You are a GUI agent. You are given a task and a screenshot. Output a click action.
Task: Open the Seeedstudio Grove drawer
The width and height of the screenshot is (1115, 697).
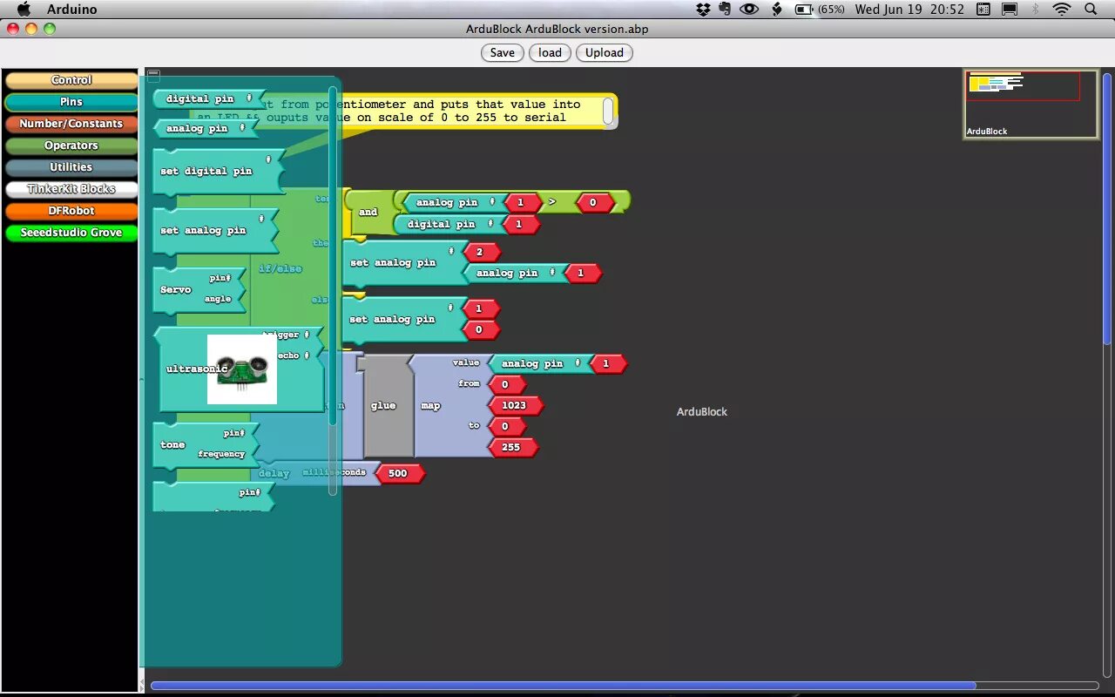point(71,233)
